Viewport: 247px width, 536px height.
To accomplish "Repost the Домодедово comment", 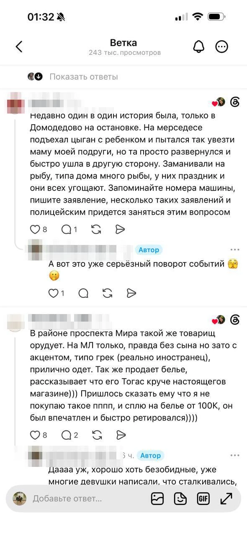I will (96, 229).
